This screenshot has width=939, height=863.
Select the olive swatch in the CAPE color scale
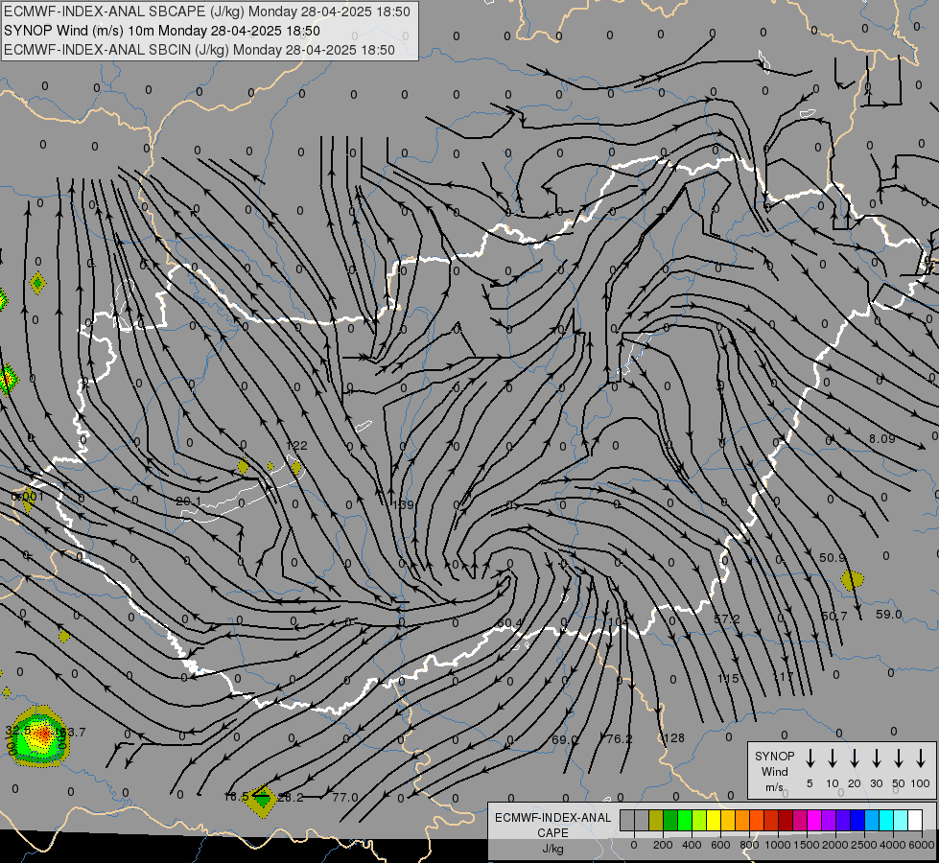[656, 820]
